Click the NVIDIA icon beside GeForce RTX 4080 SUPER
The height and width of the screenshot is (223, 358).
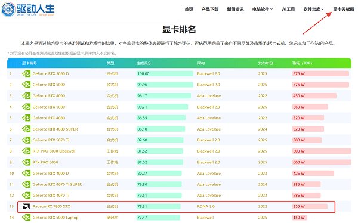(x=26, y=129)
